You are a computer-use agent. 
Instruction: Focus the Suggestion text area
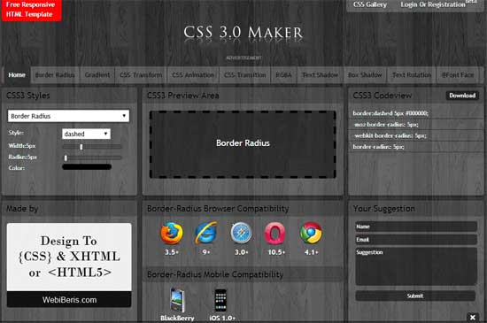pyautogui.click(x=416, y=266)
